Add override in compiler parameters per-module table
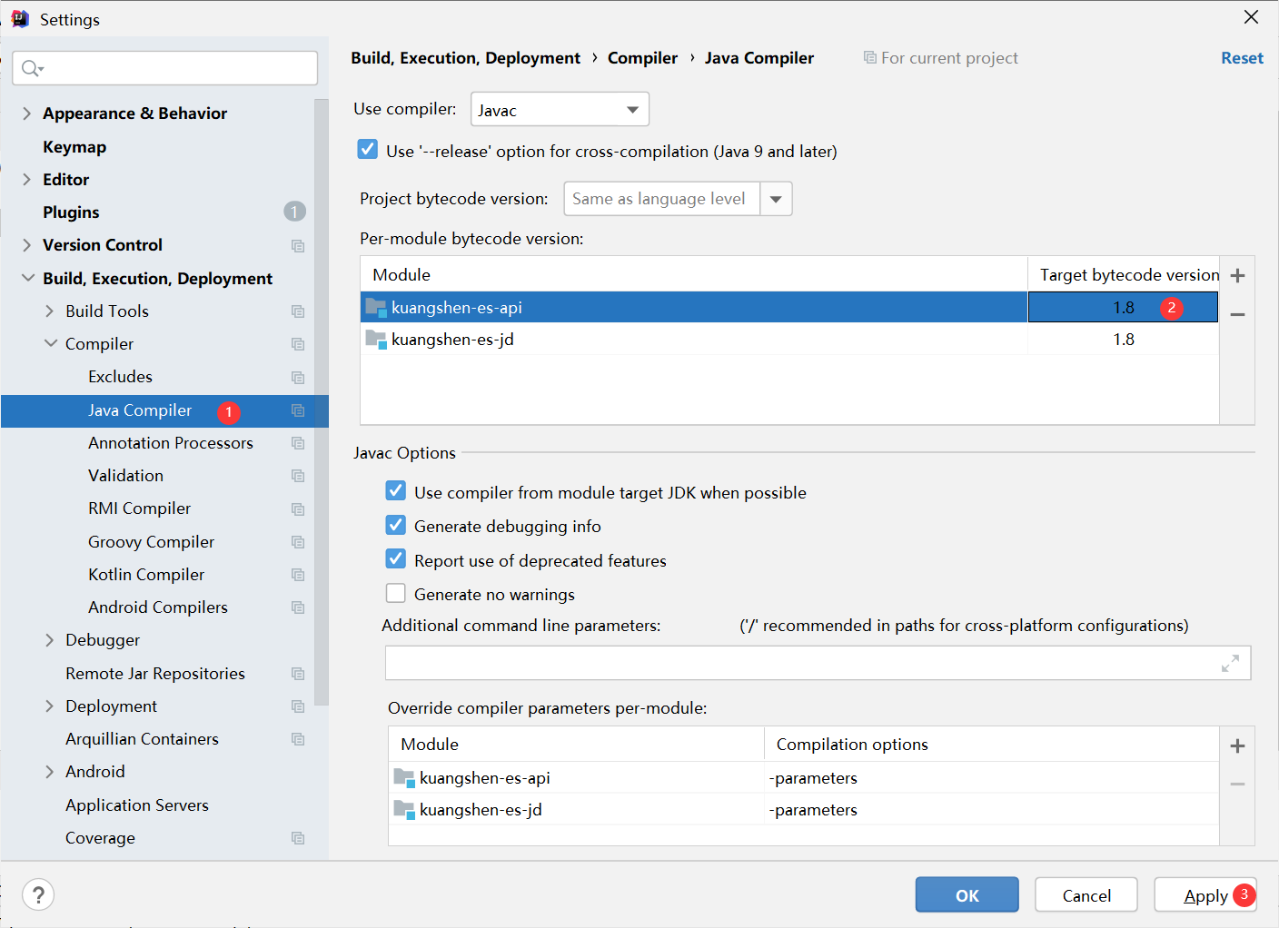The height and width of the screenshot is (928, 1279). (x=1236, y=746)
